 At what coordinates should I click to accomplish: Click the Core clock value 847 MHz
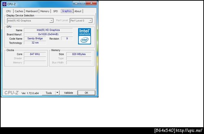(35, 54)
